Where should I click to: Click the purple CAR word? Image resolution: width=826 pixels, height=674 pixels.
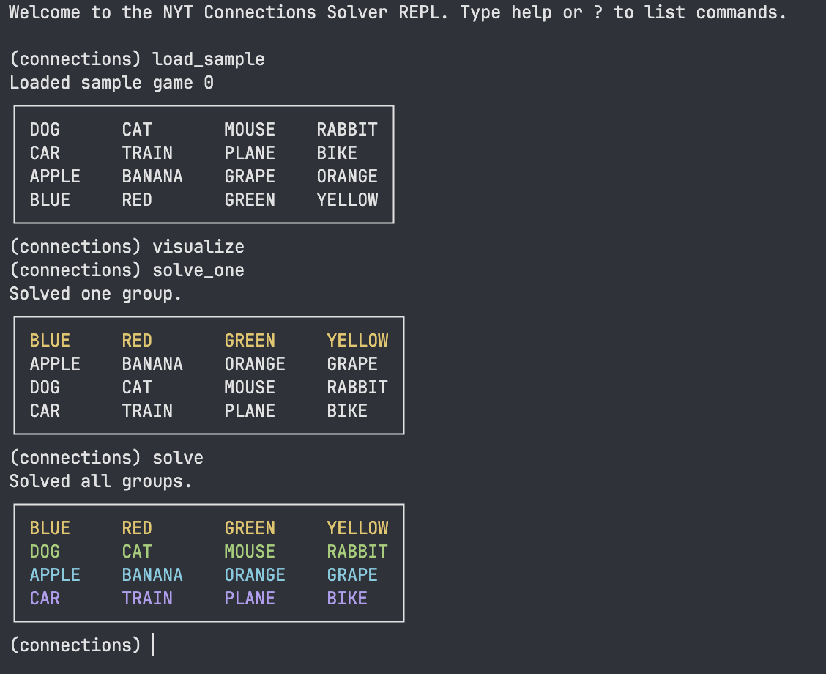tap(45, 598)
